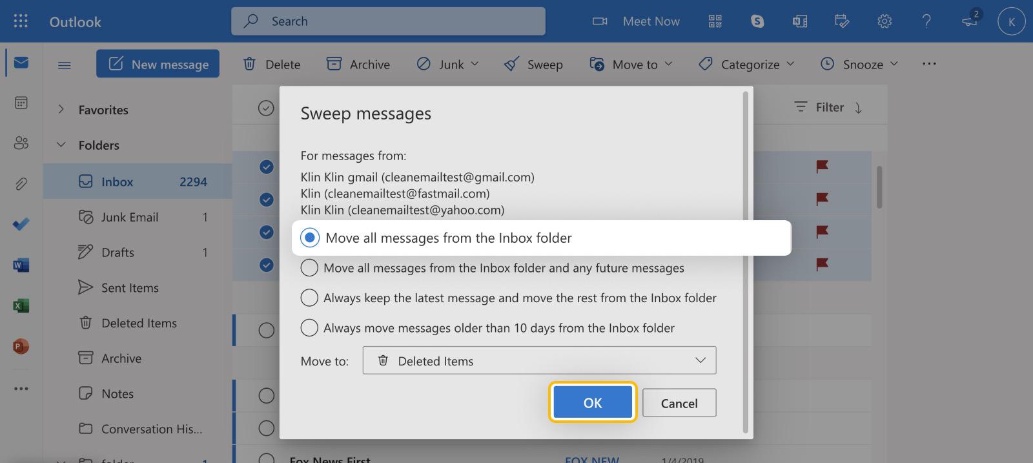
Task: Select 'Move all messages from the Inbox folder'
Action: click(x=310, y=238)
